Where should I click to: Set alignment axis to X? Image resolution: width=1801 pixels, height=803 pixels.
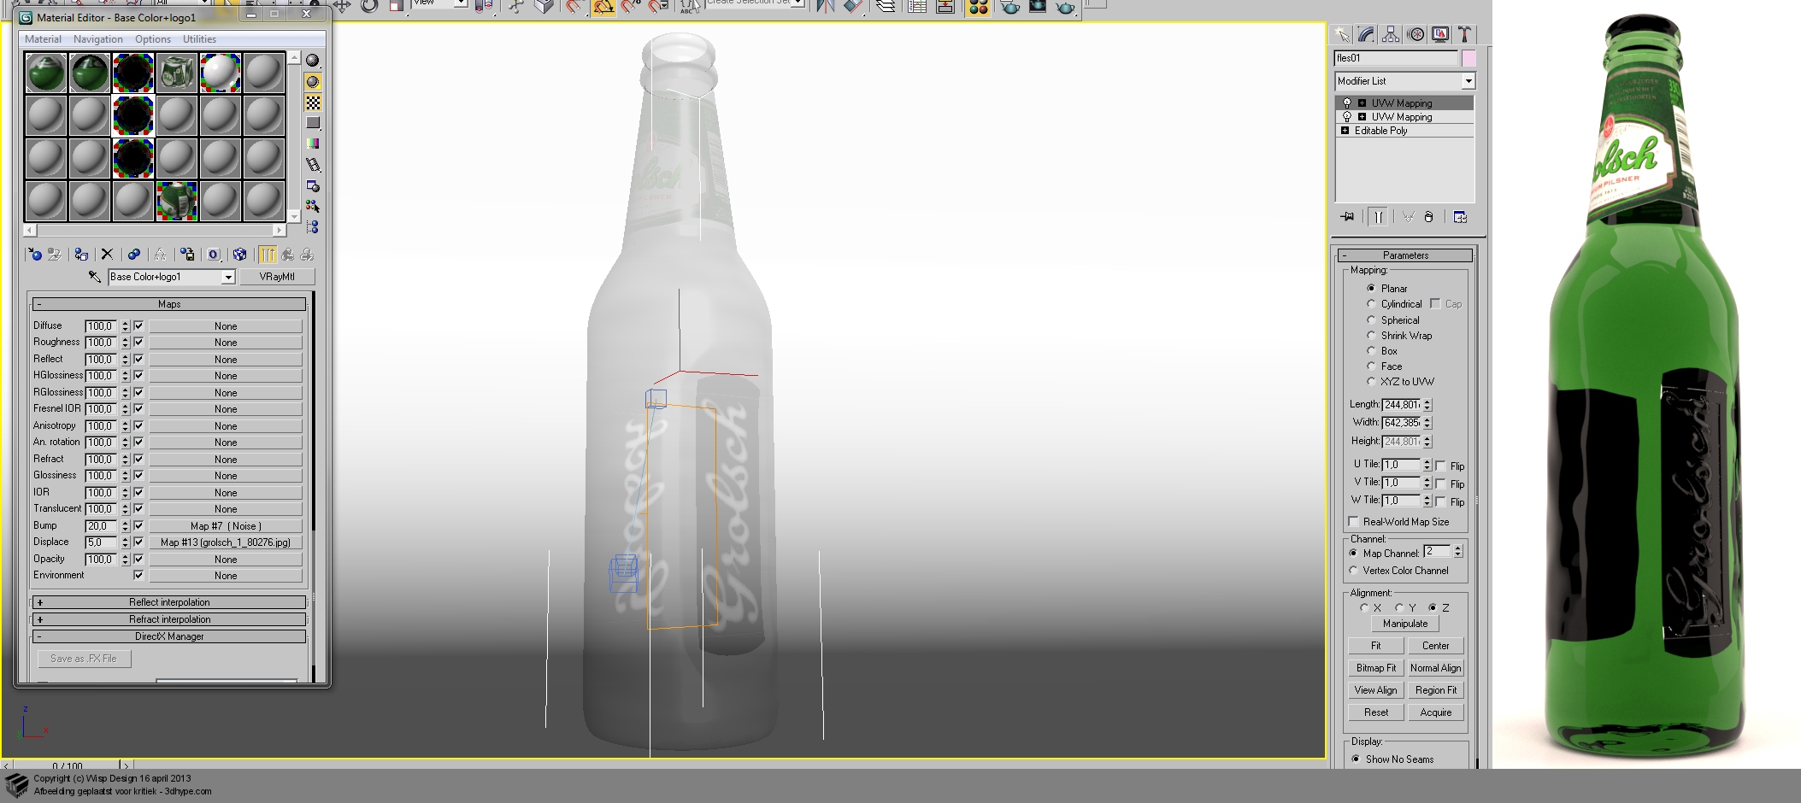[x=1364, y=607]
